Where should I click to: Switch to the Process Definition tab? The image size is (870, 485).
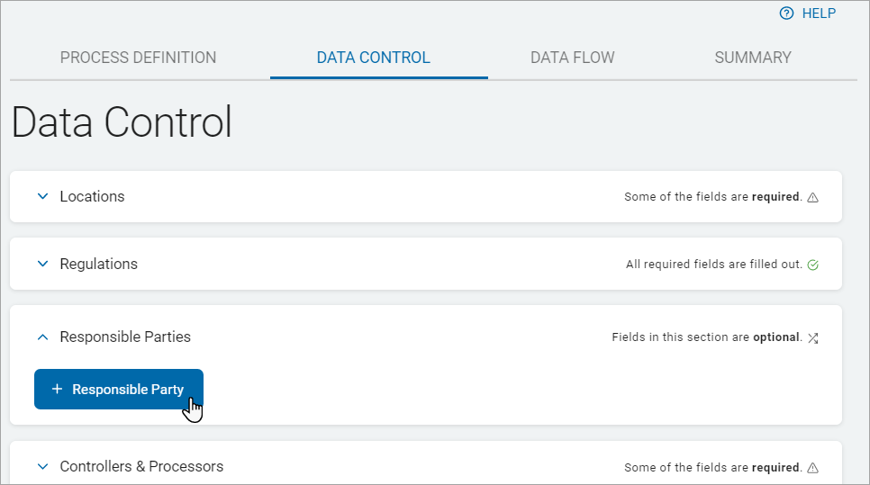138,58
